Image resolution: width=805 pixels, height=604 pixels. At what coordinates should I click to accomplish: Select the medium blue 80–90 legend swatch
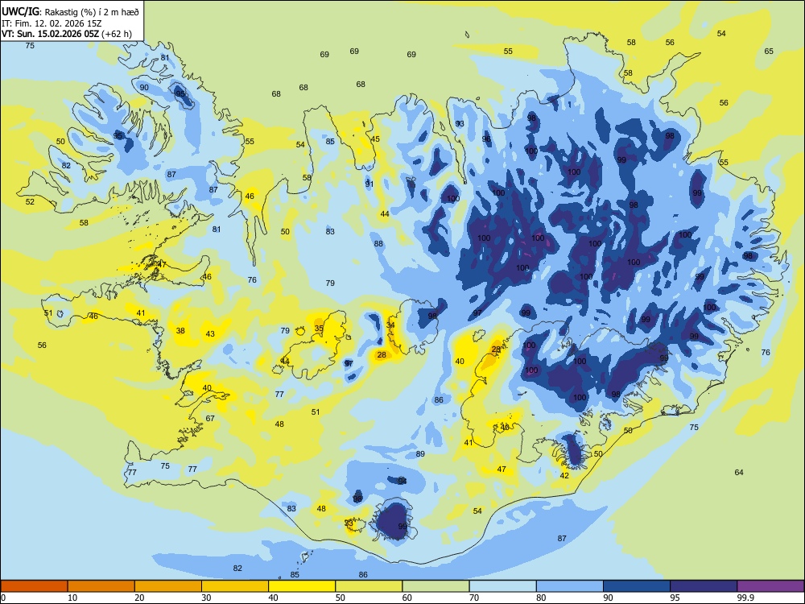(x=570, y=586)
